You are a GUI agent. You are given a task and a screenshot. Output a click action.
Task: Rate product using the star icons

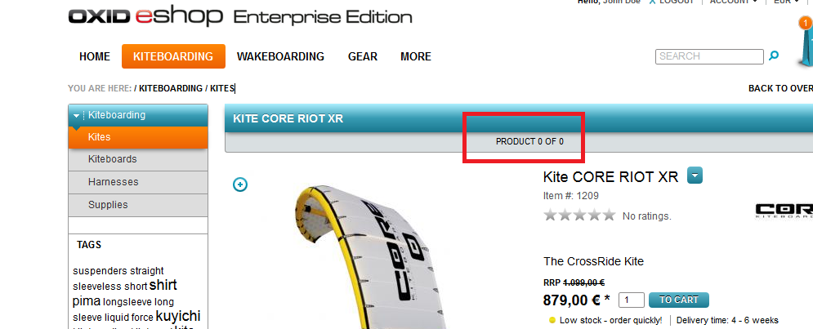pyautogui.click(x=579, y=216)
